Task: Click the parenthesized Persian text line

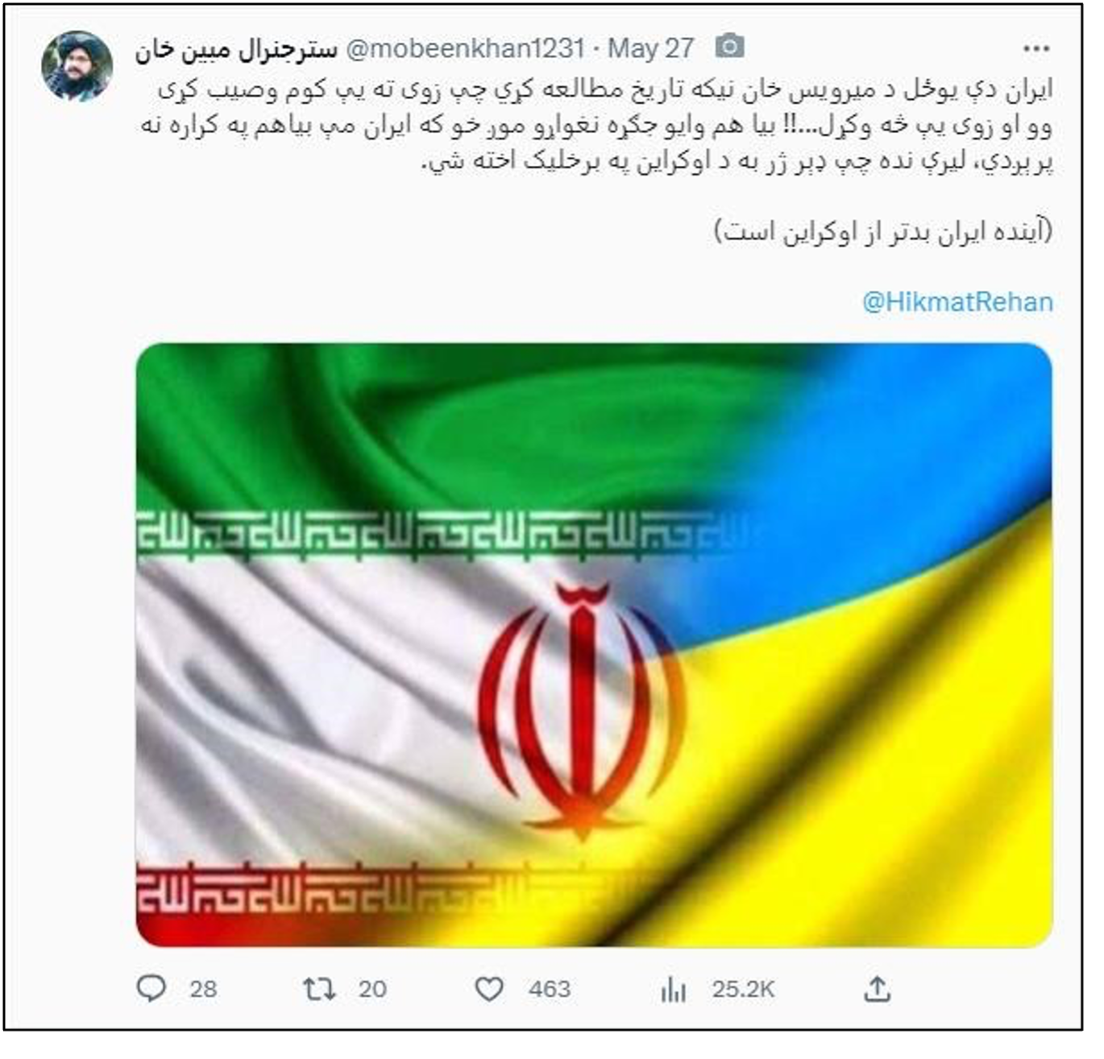Action: tap(883, 231)
